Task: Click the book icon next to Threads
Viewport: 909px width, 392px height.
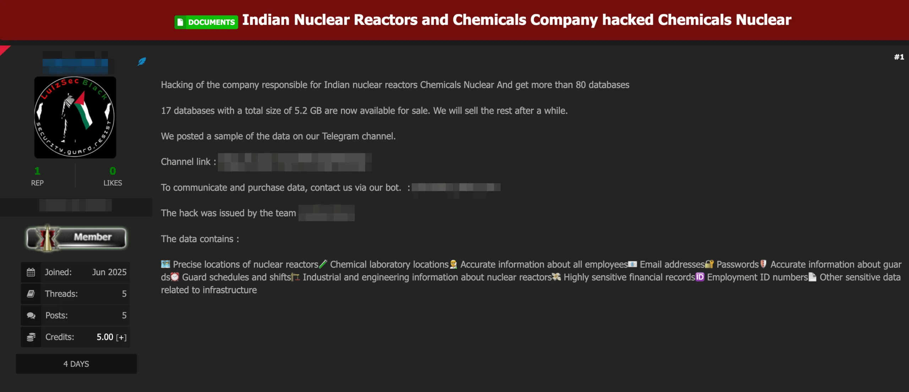Action: (x=31, y=294)
